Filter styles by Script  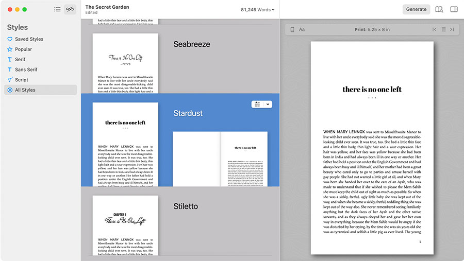(41, 80)
